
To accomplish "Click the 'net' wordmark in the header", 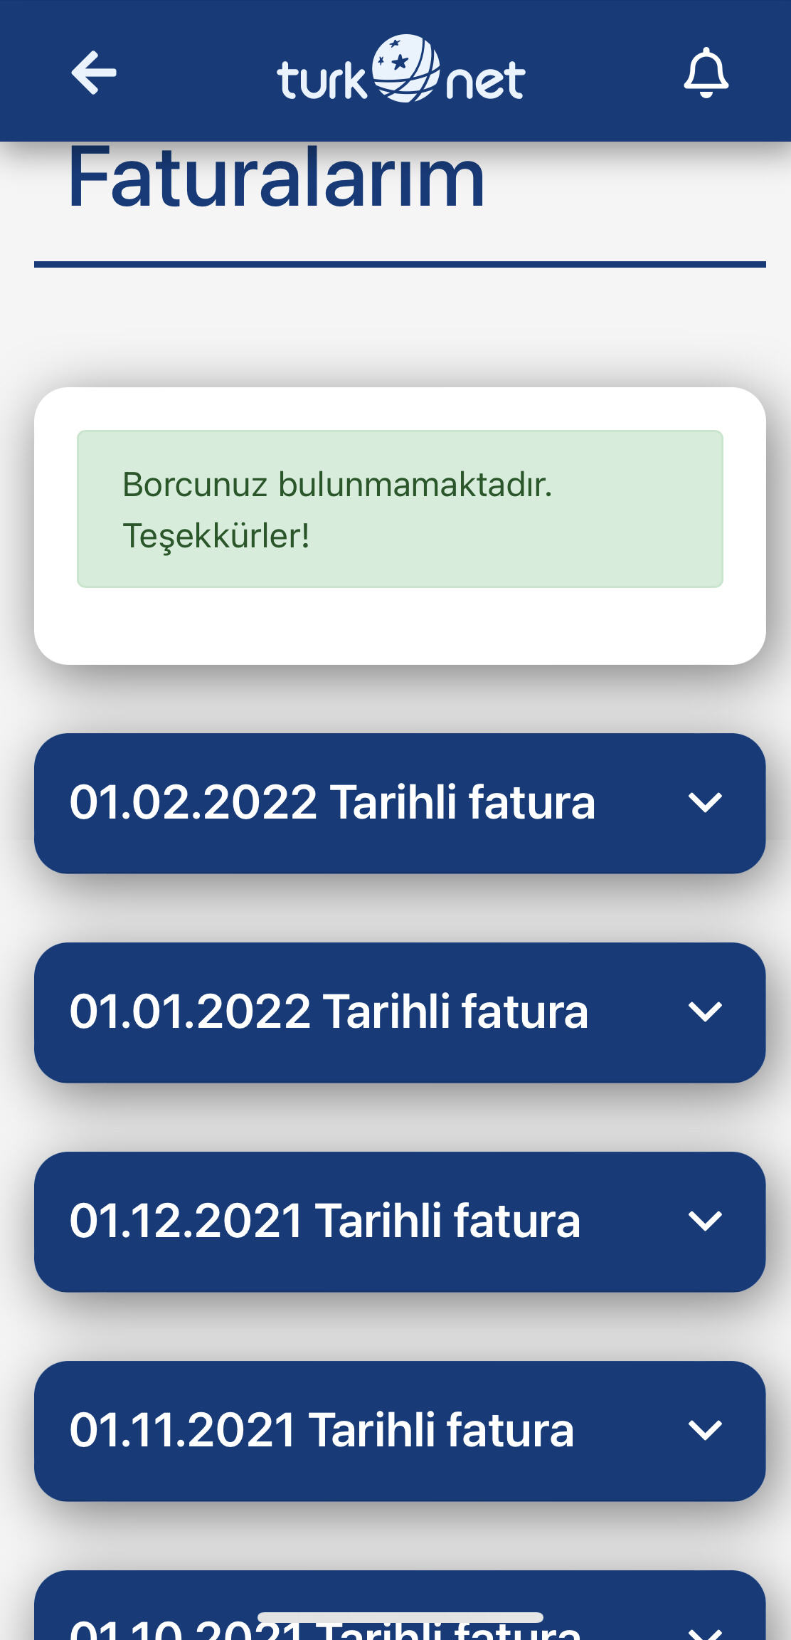I will (x=486, y=80).
